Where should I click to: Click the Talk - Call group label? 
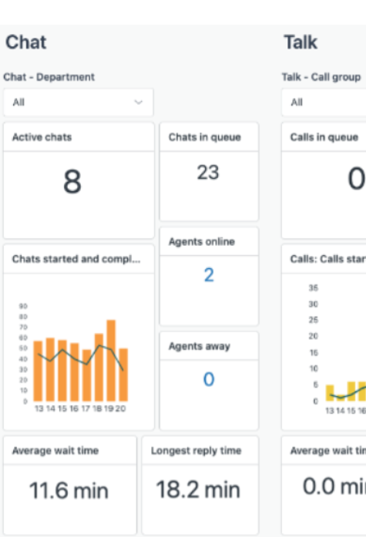tap(321, 77)
